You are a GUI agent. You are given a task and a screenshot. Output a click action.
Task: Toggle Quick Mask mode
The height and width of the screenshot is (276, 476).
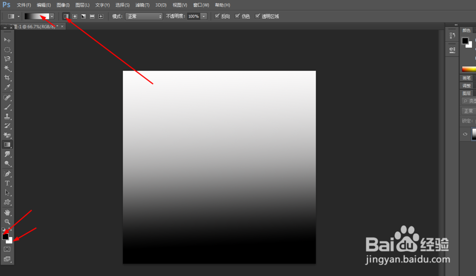click(7, 249)
